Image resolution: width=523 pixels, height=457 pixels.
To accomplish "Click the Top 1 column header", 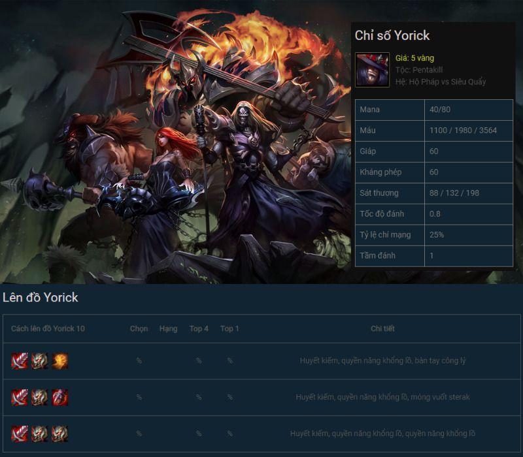I will pyautogui.click(x=229, y=329).
